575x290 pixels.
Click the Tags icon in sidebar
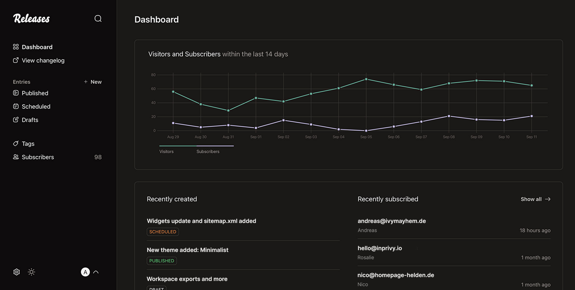click(16, 143)
